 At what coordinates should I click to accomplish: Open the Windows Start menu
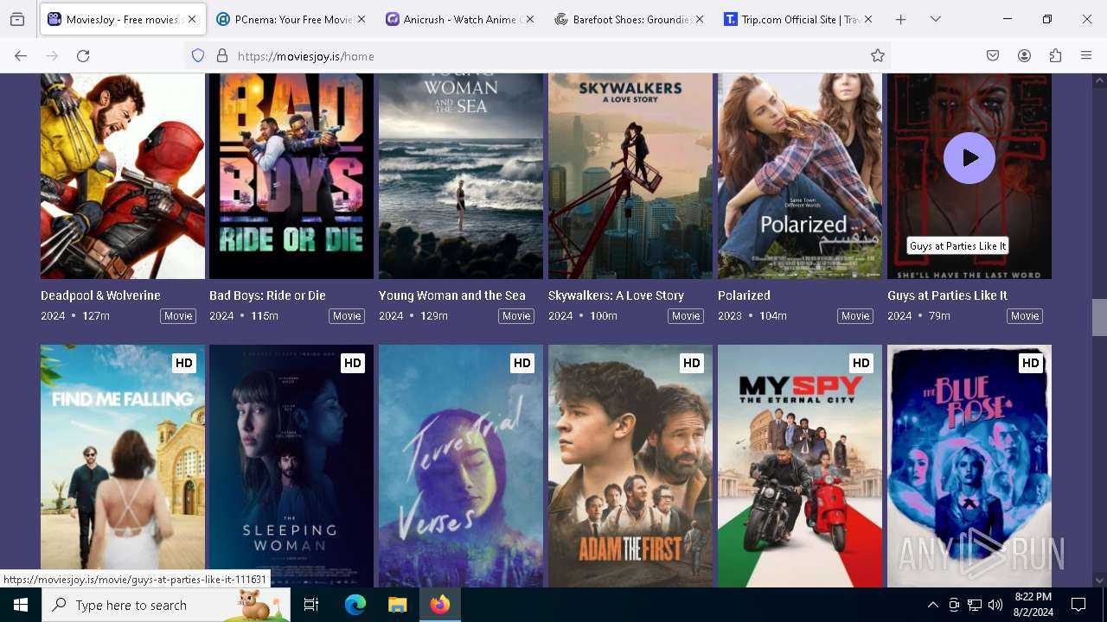[21, 605]
